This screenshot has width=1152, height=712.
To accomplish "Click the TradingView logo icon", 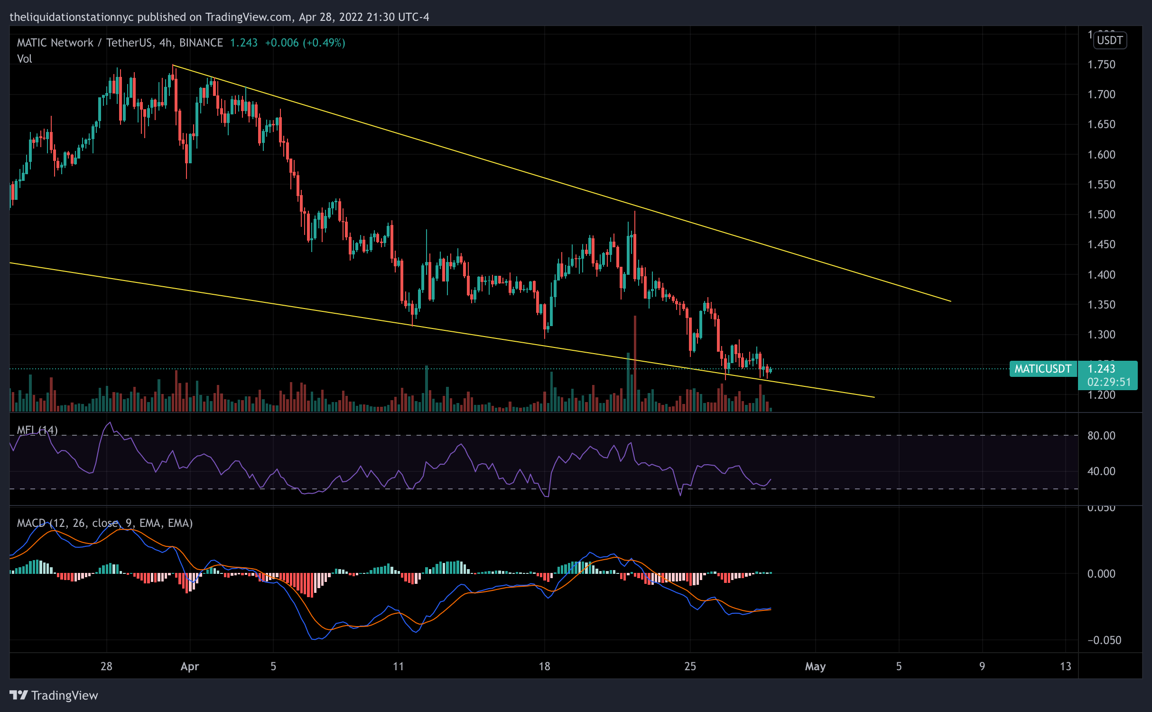I will tap(19, 695).
